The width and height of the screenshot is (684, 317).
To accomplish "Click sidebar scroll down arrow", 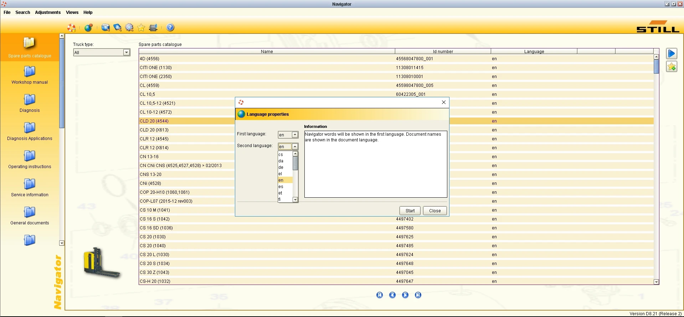I will coord(62,243).
